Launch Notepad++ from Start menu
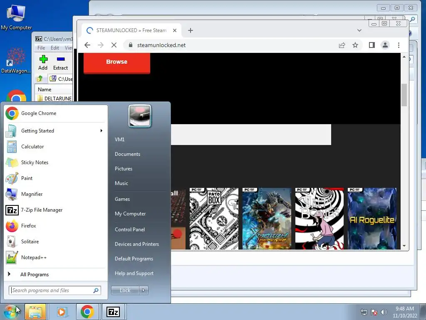The image size is (426, 320). [56, 257]
